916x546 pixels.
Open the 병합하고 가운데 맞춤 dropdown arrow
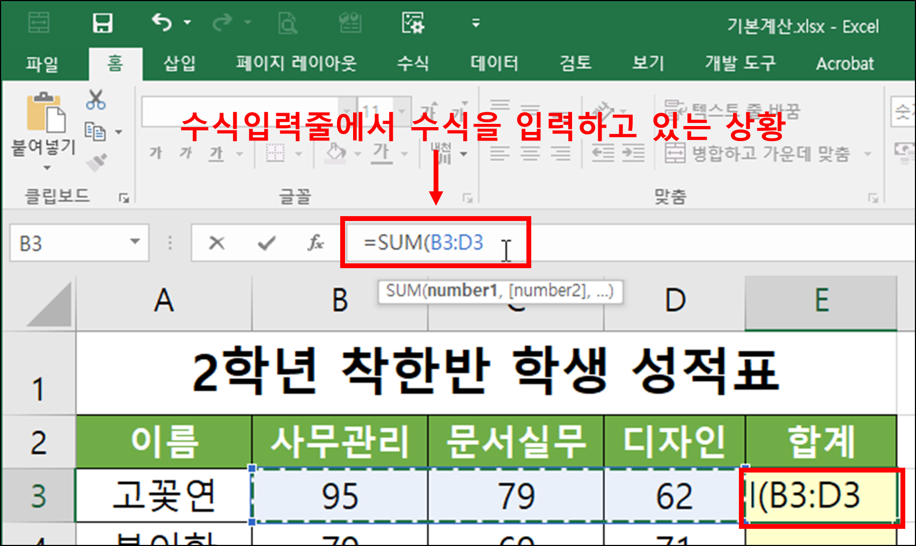[867, 154]
